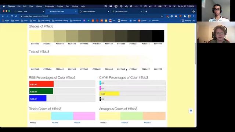
Task: Open the View menu
Action: [31, 6]
